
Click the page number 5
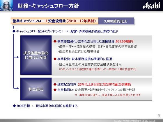(x=159, y=116)
